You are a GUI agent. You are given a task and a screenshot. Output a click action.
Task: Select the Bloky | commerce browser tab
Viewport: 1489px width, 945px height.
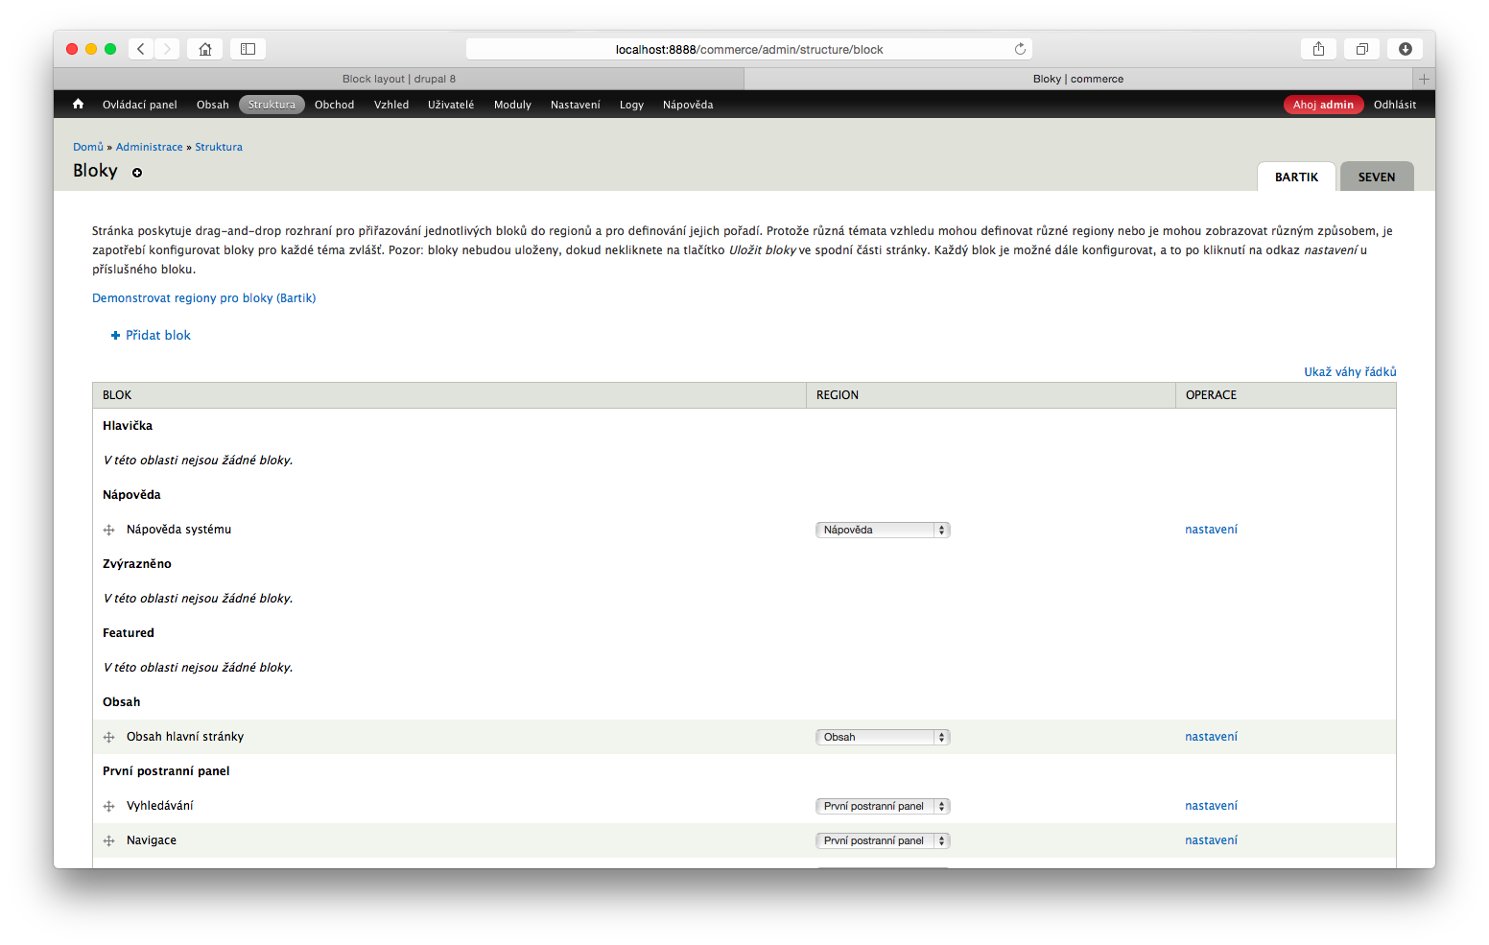click(x=1078, y=79)
